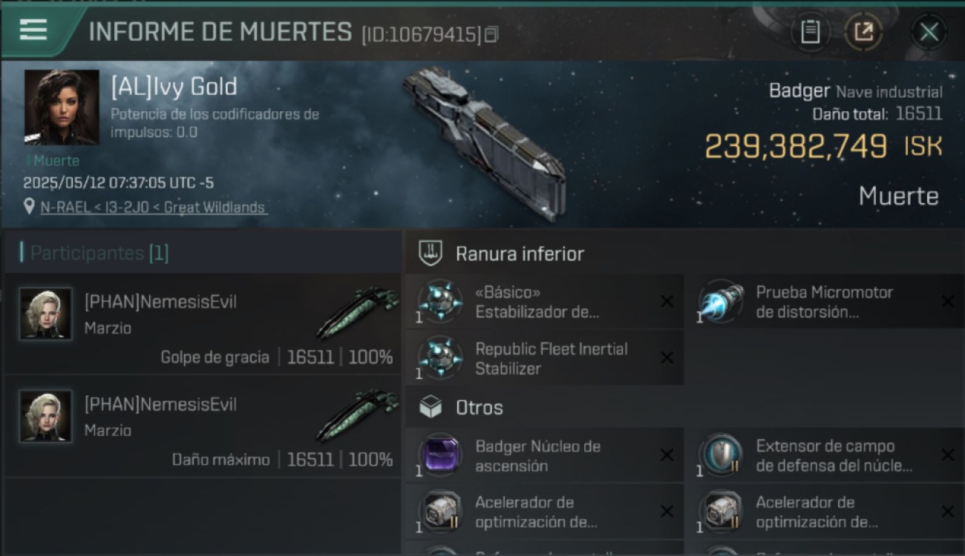The image size is (965, 556).
Task: Open NemesisEvil Daño máximo entry
Action: tap(203, 426)
